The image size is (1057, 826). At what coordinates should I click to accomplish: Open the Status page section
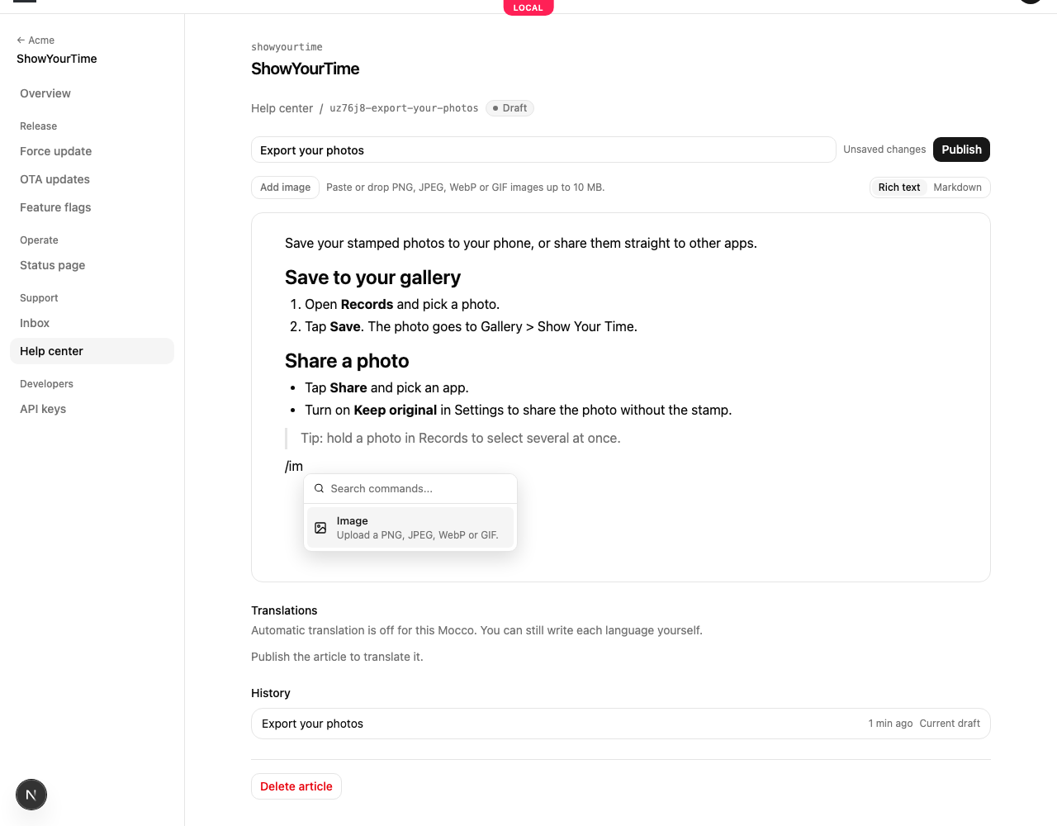[52, 265]
